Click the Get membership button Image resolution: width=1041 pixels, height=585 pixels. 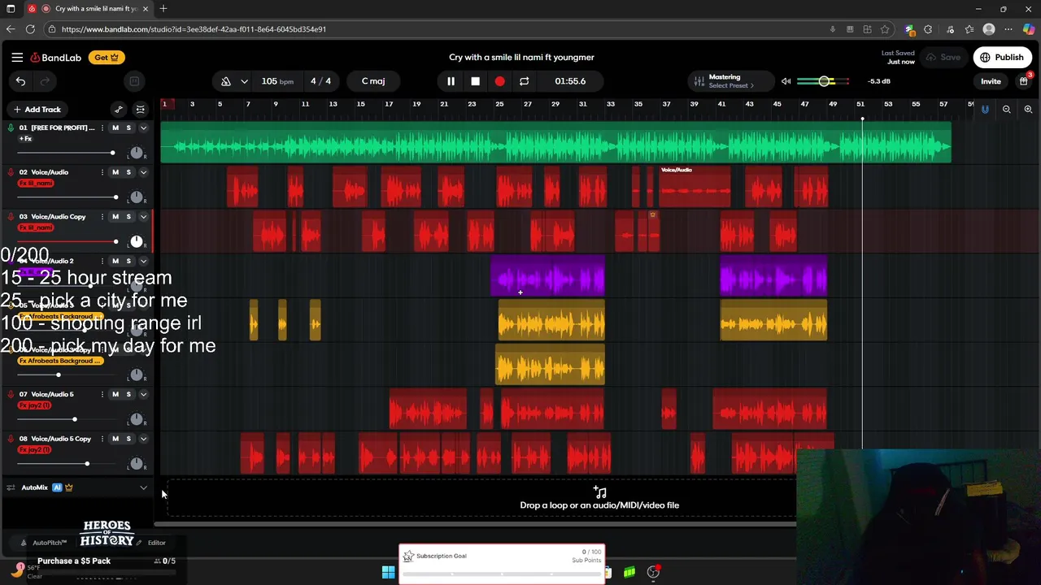point(107,58)
